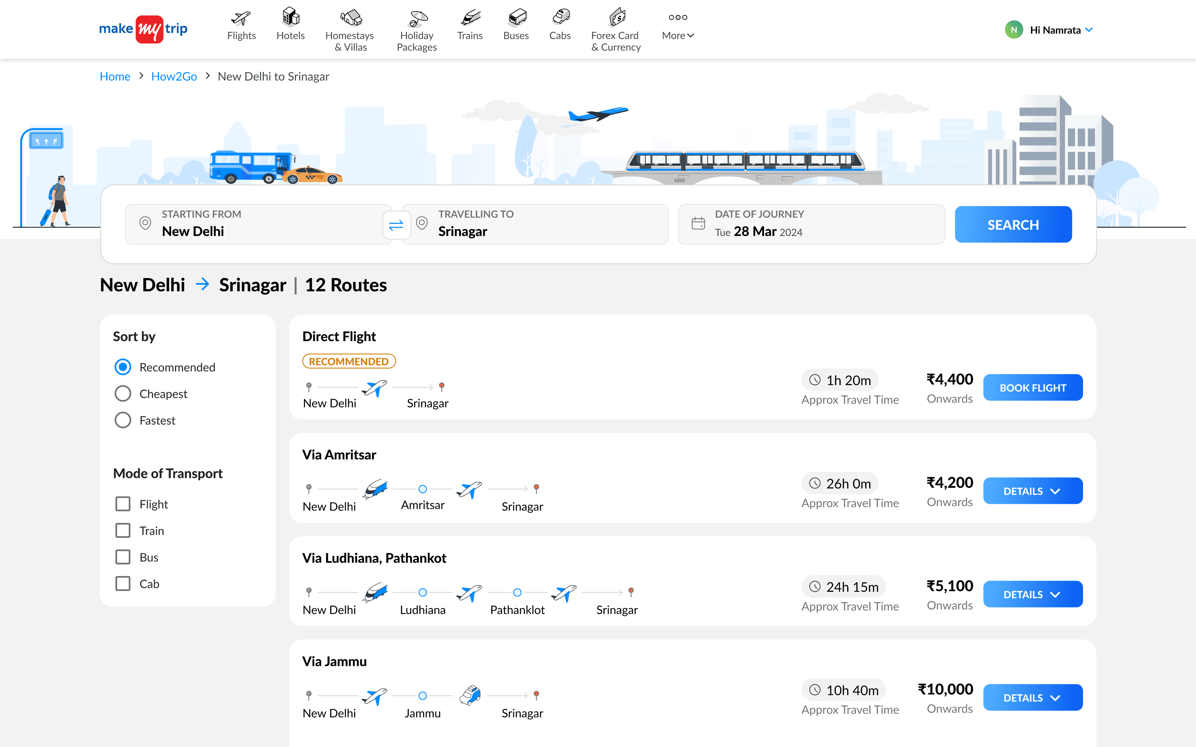Enable the Cab mode of transport checkbox
Screen dimensions: 1196x747
coord(123,584)
